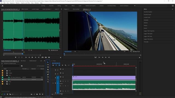The width and height of the screenshot is (175, 98).
Task: Open Quick Export icon at top right
Action: pyautogui.click(x=173, y=6)
